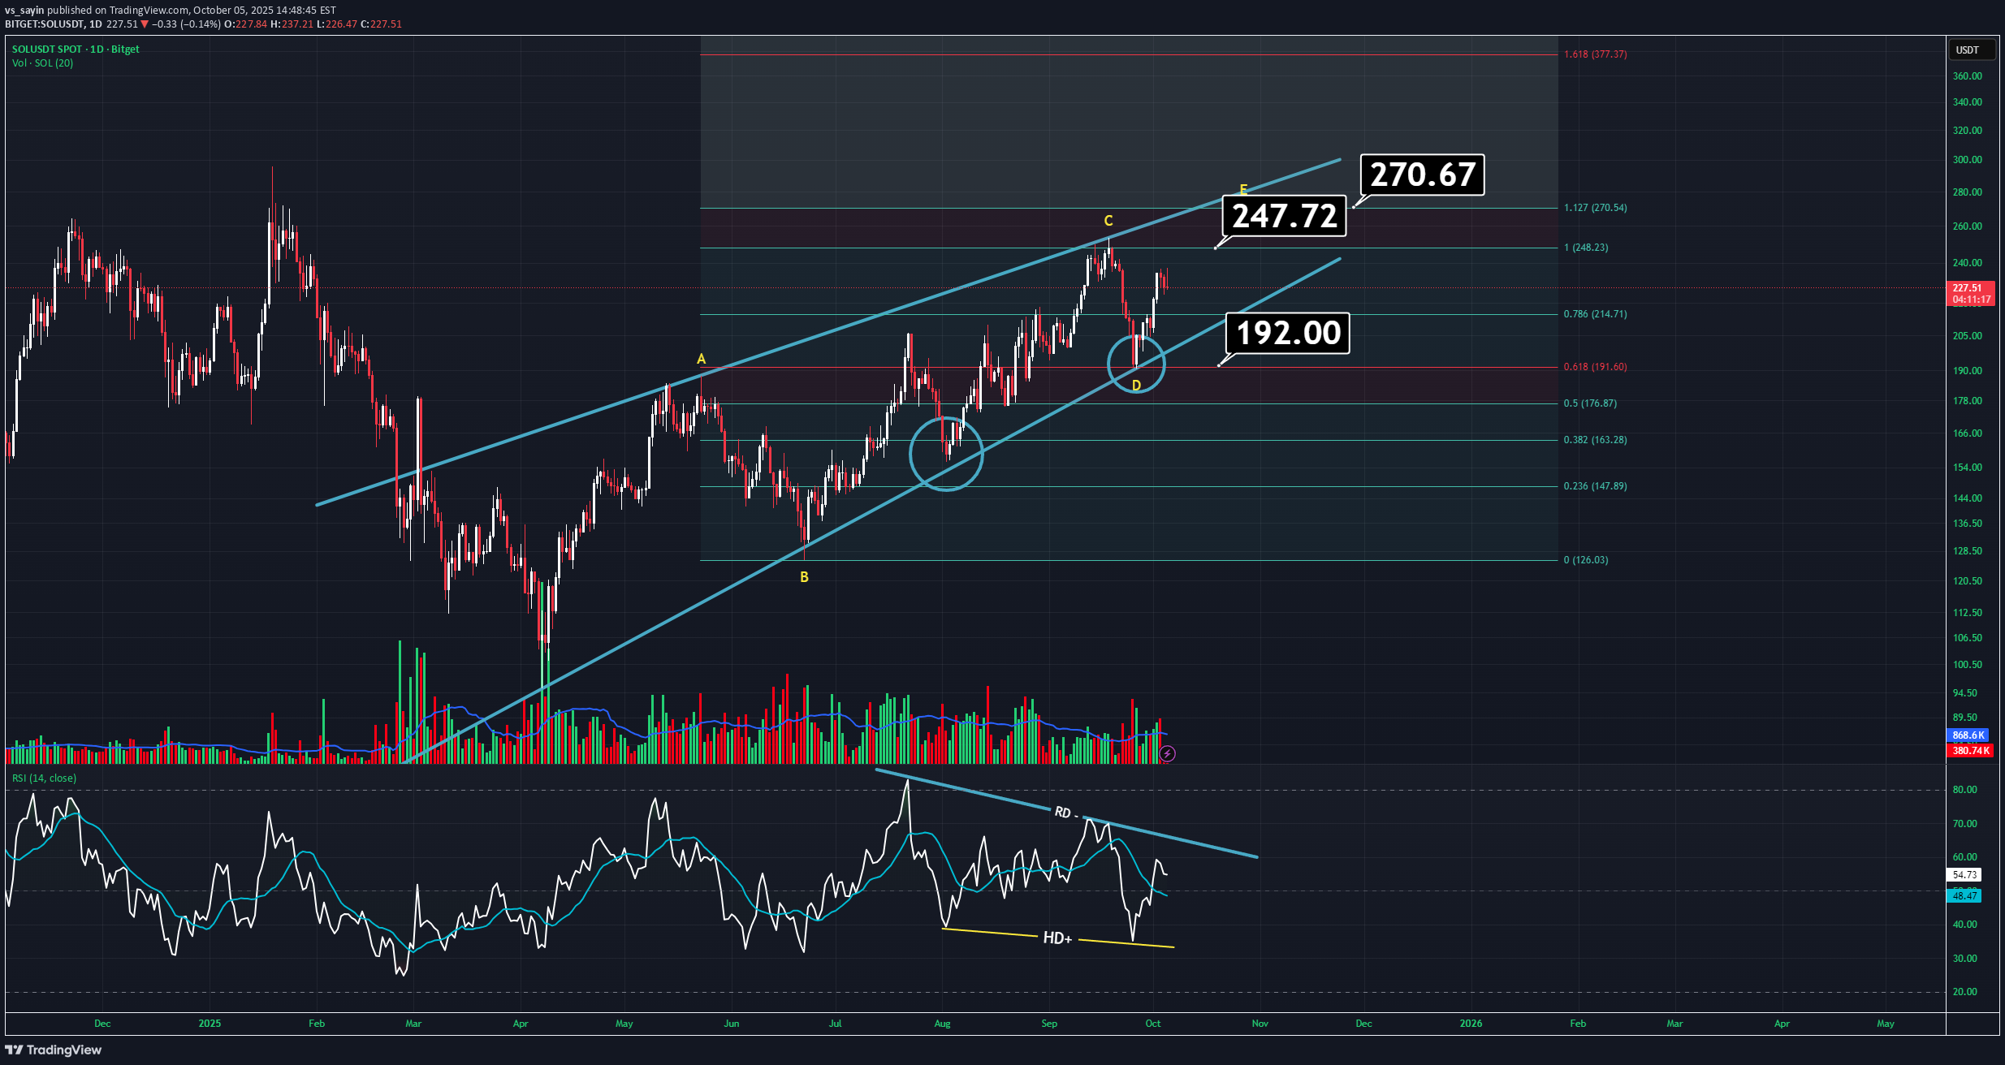Select the yellow wave label B
Viewport: 2005px width, 1065px height.
pyautogui.click(x=804, y=577)
